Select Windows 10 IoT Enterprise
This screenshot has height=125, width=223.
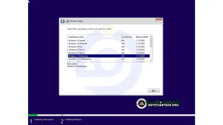point(109,59)
